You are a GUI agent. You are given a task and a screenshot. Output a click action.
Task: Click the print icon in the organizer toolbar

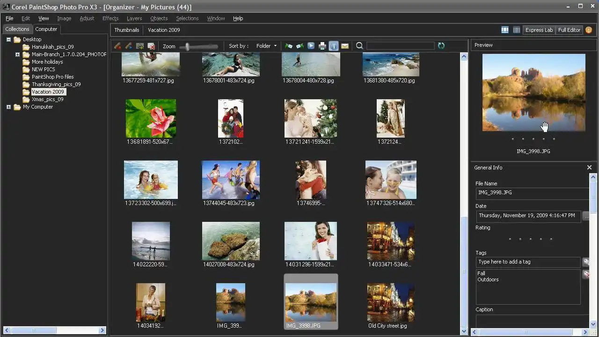(322, 46)
